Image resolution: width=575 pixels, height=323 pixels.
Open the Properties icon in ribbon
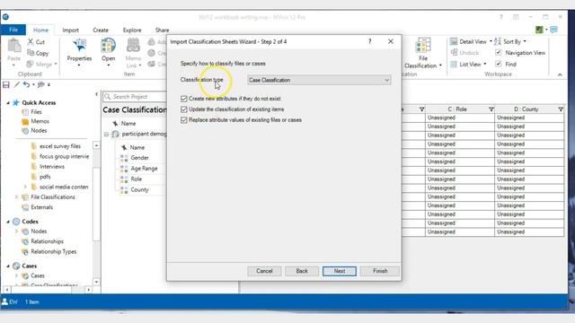point(79,46)
